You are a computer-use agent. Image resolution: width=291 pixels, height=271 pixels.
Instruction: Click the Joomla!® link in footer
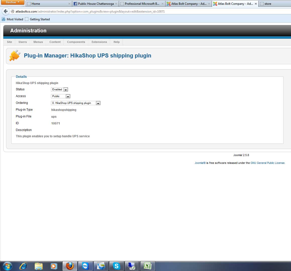coord(200,163)
